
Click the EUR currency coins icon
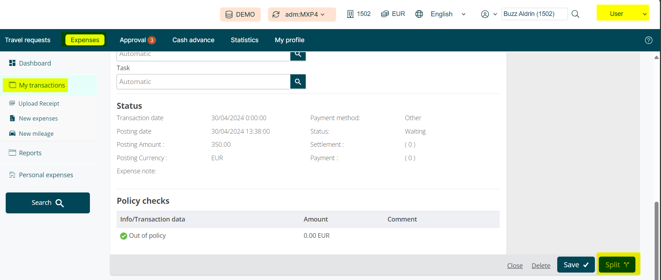385,14
